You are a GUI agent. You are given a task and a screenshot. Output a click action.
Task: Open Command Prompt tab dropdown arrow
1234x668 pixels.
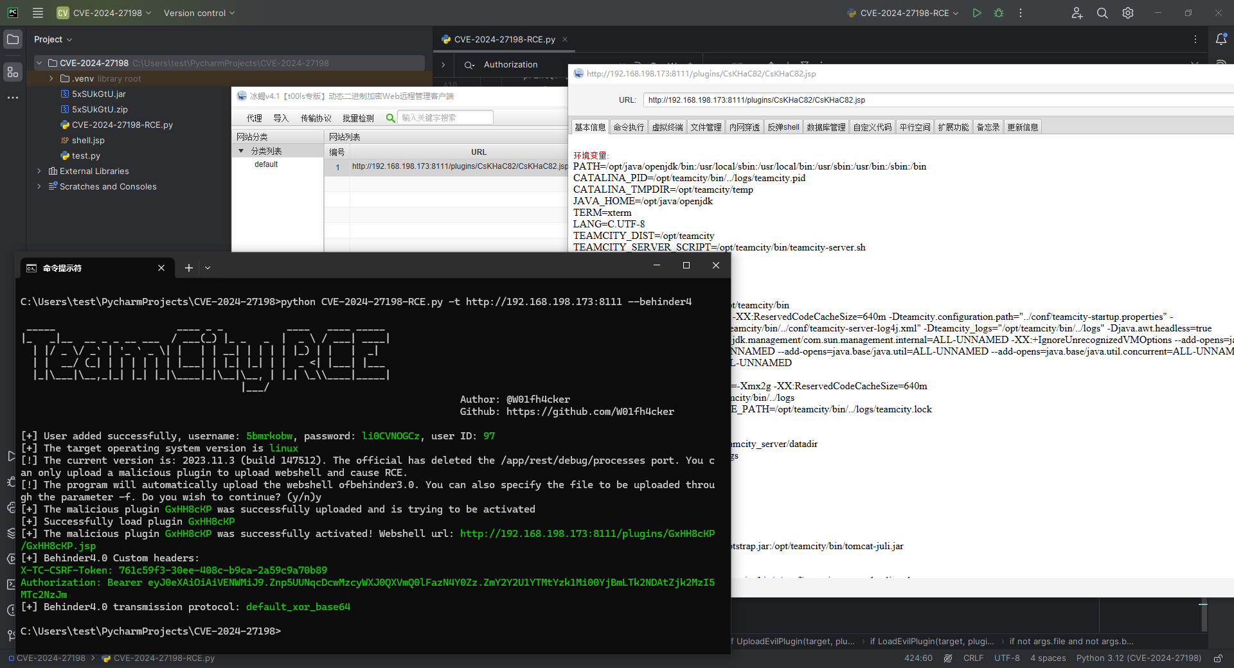pyautogui.click(x=208, y=268)
